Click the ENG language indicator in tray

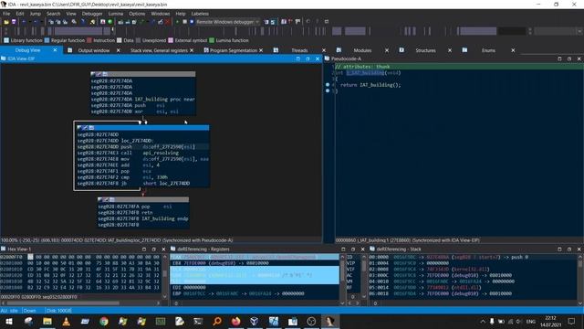point(531,321)
